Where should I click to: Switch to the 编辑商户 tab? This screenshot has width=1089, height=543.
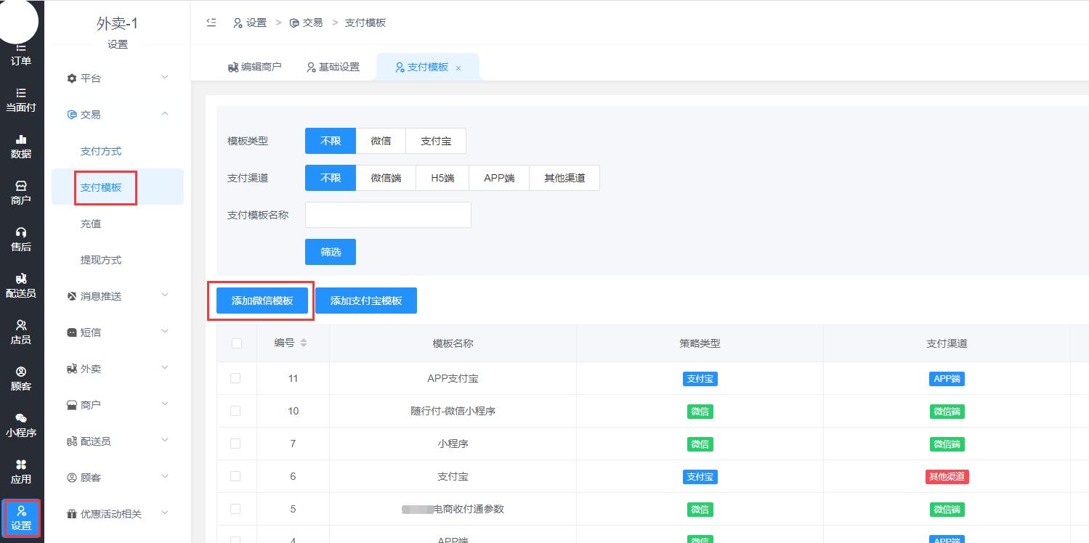coord(254,67)
